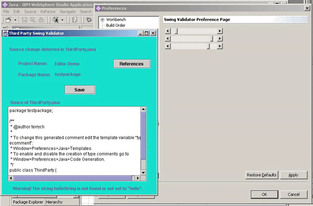The height and width of the screenshot is (206, 313).
Task: Click the middle slider's left arrow
Action: coord(168,39)
